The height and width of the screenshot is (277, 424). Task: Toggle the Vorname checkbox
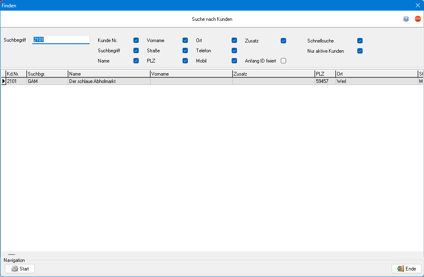[x=185, y=40]
